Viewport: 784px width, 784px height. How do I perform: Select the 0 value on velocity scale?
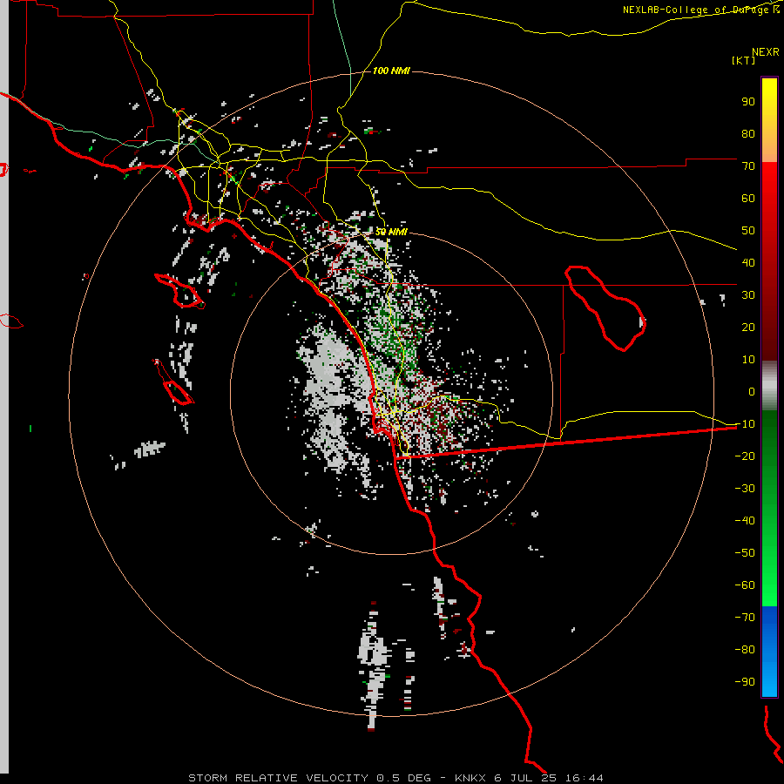coord(752,392)
